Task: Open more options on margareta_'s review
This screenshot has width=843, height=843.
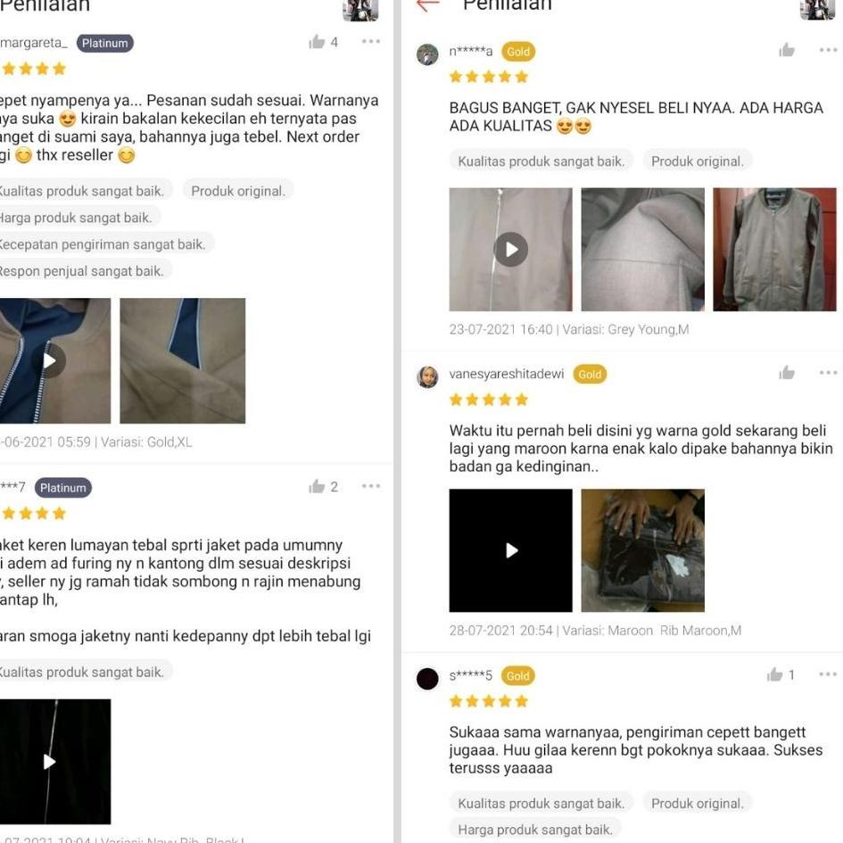Action: (371, 41)
